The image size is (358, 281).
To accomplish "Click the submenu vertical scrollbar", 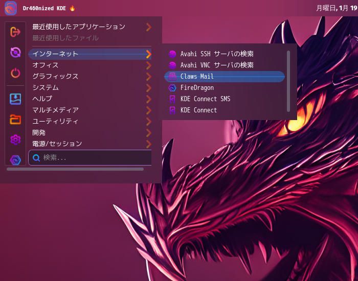I will pyautogui.click(x=288, y=81).
